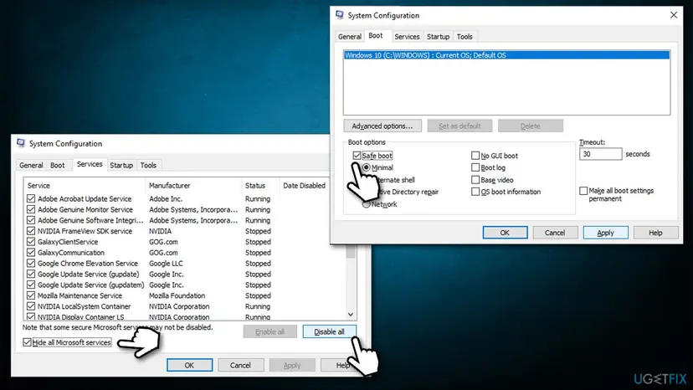Select Services tab in Services window
Viewport: 693px width, 390px height.
tap(90, 164)
